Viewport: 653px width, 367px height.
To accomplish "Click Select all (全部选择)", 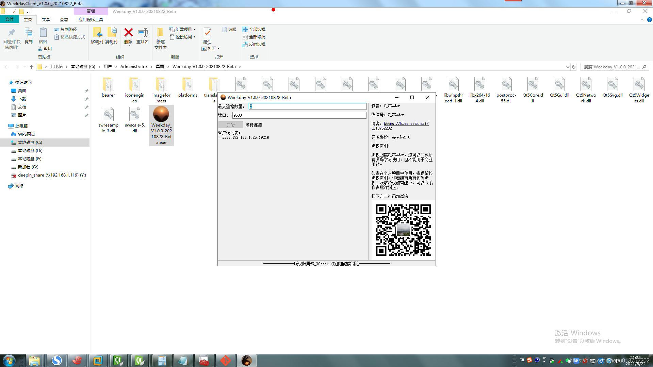I will click(x=254, y=30).
